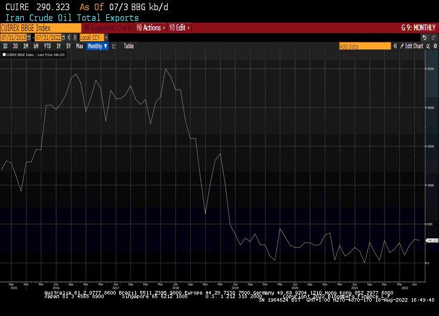
Task: Open the end date calendar picker
Action: (x=64, y=38)
